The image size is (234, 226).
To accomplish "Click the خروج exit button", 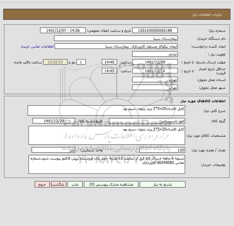I will (x=42, y=184).
